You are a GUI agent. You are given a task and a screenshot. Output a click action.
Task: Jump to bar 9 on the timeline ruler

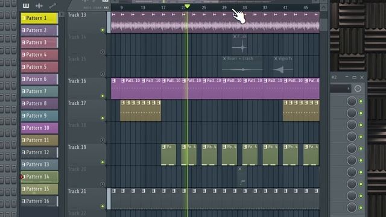tap(121, 8)
